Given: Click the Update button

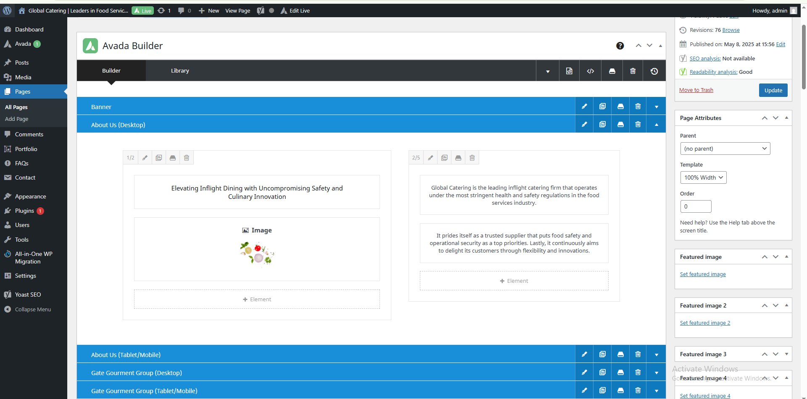Looking at the screenshot, I should (773, 90).
